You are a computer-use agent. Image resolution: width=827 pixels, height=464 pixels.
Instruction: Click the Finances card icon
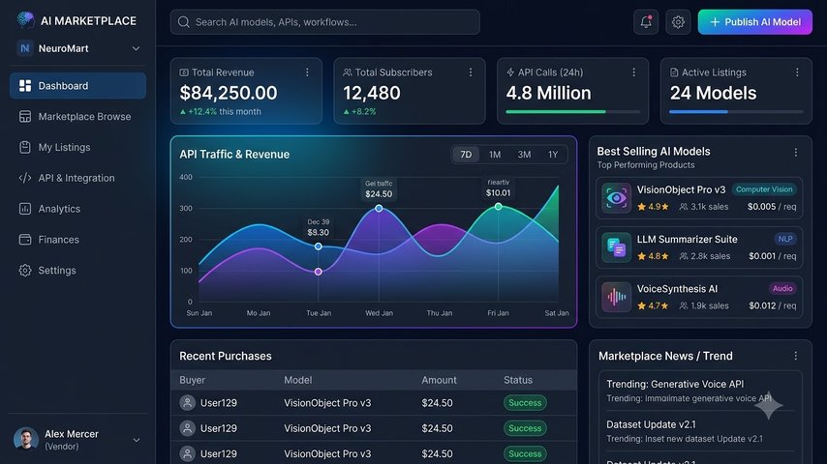[x=25, y=239]
